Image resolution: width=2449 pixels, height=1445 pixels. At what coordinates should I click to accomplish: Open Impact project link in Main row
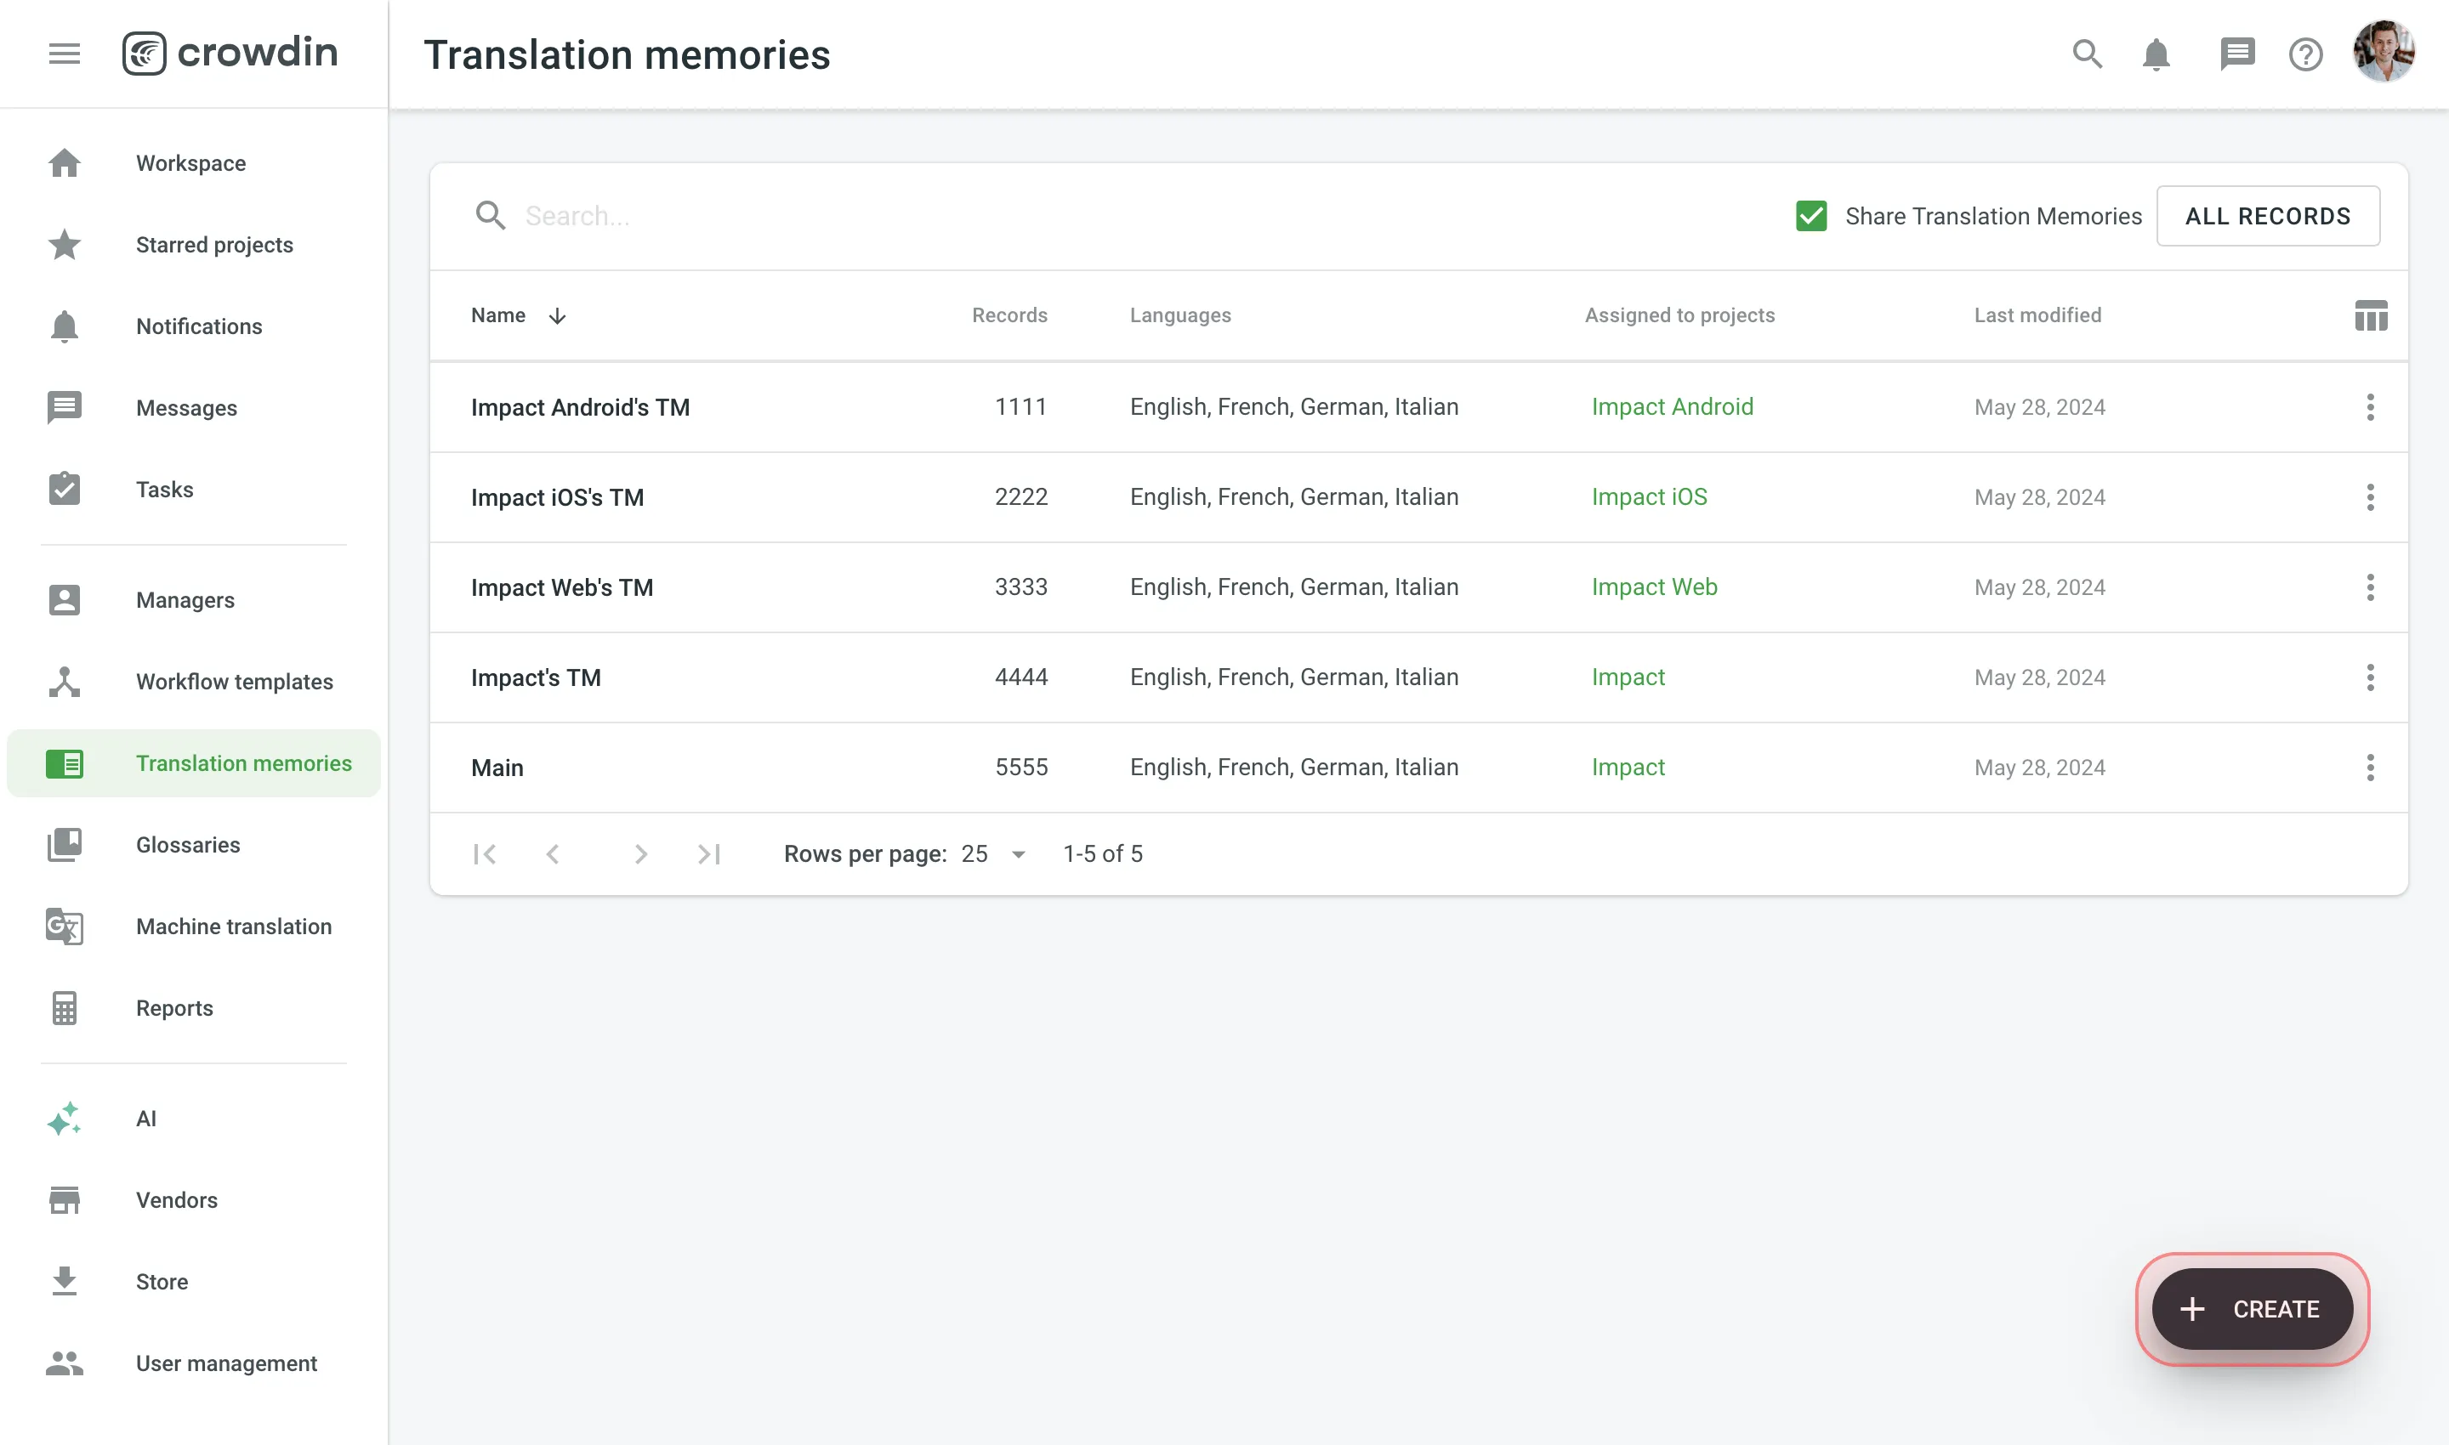pyautogui.click(x=1628, y=768)
